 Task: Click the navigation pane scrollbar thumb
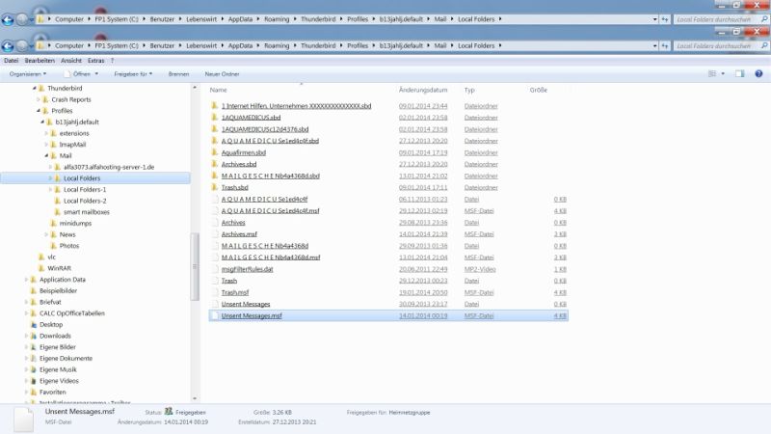[195, 266]
